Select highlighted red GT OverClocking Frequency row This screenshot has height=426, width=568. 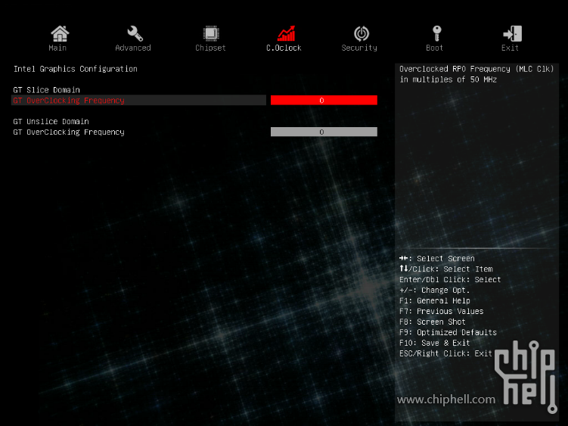click(x=138, y=101)
